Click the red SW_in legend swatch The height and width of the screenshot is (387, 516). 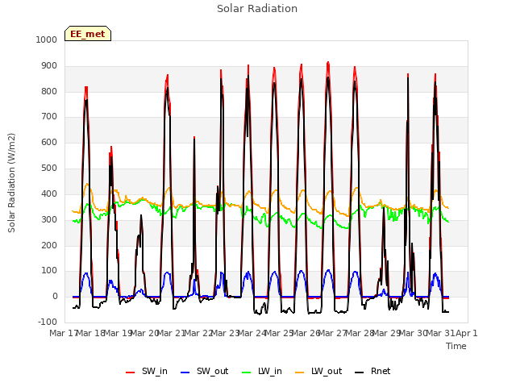click(131, 372)
